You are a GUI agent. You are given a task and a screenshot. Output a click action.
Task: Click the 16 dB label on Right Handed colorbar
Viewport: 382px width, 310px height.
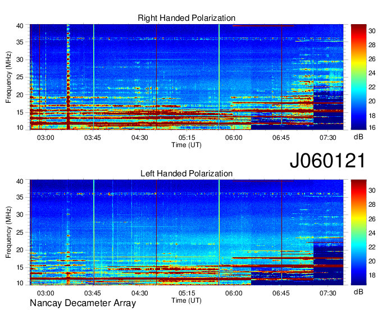coord(372,127)
